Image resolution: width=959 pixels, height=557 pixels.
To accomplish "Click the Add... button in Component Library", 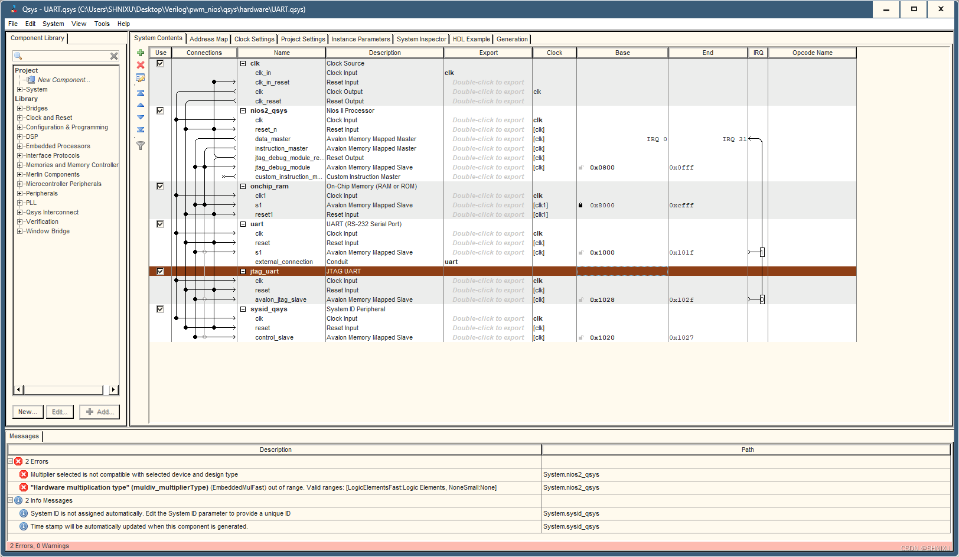I will coord(99,412).
